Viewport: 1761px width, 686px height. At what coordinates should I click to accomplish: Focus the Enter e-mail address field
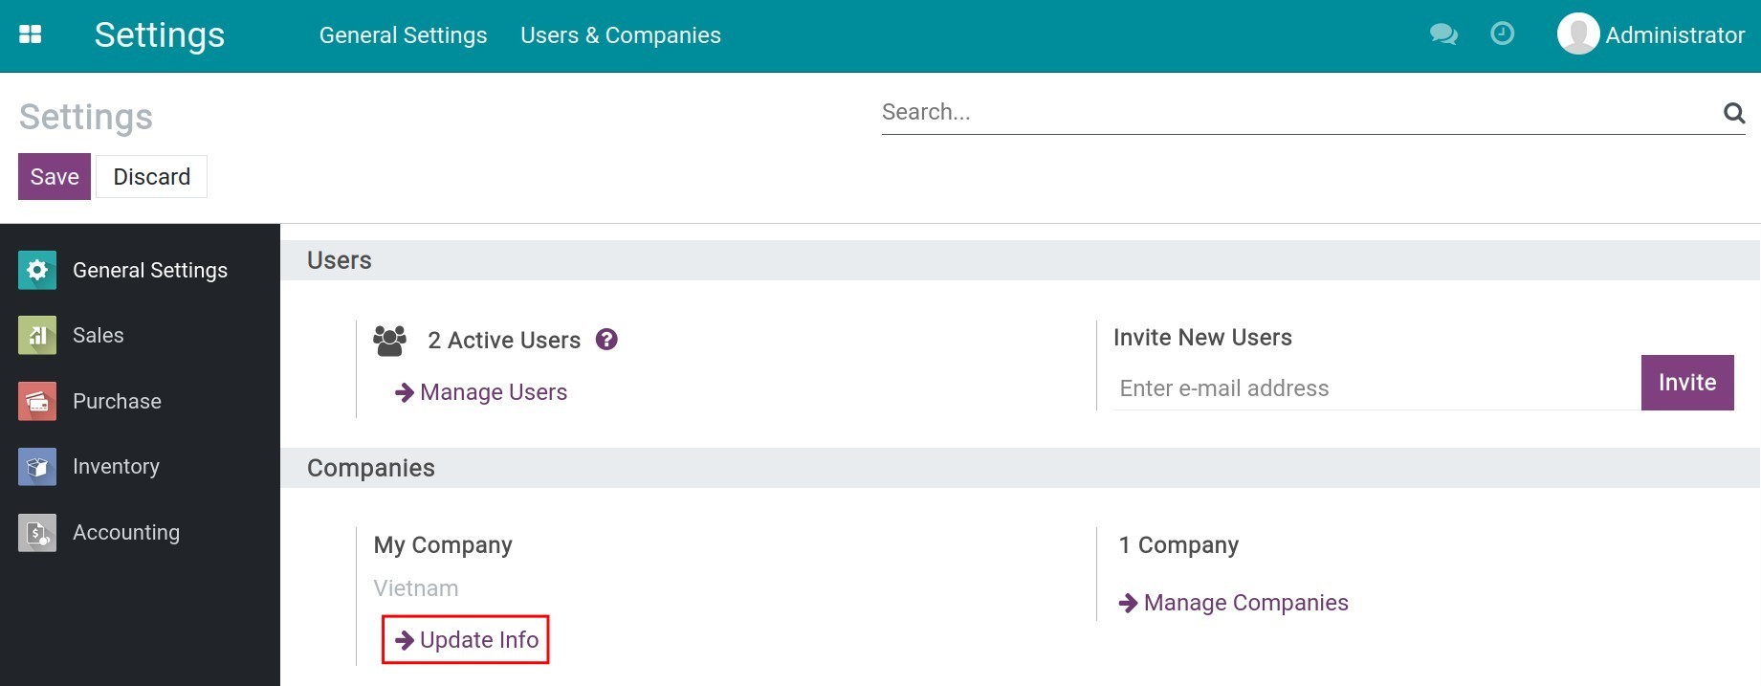tap(1376, 388)
